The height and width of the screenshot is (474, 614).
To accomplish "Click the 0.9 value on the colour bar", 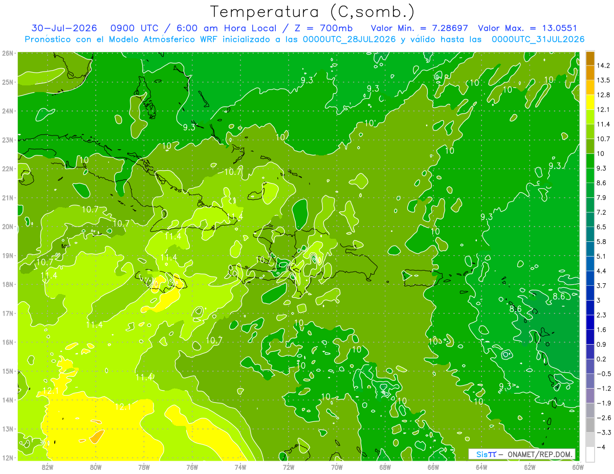I will 601,344.
